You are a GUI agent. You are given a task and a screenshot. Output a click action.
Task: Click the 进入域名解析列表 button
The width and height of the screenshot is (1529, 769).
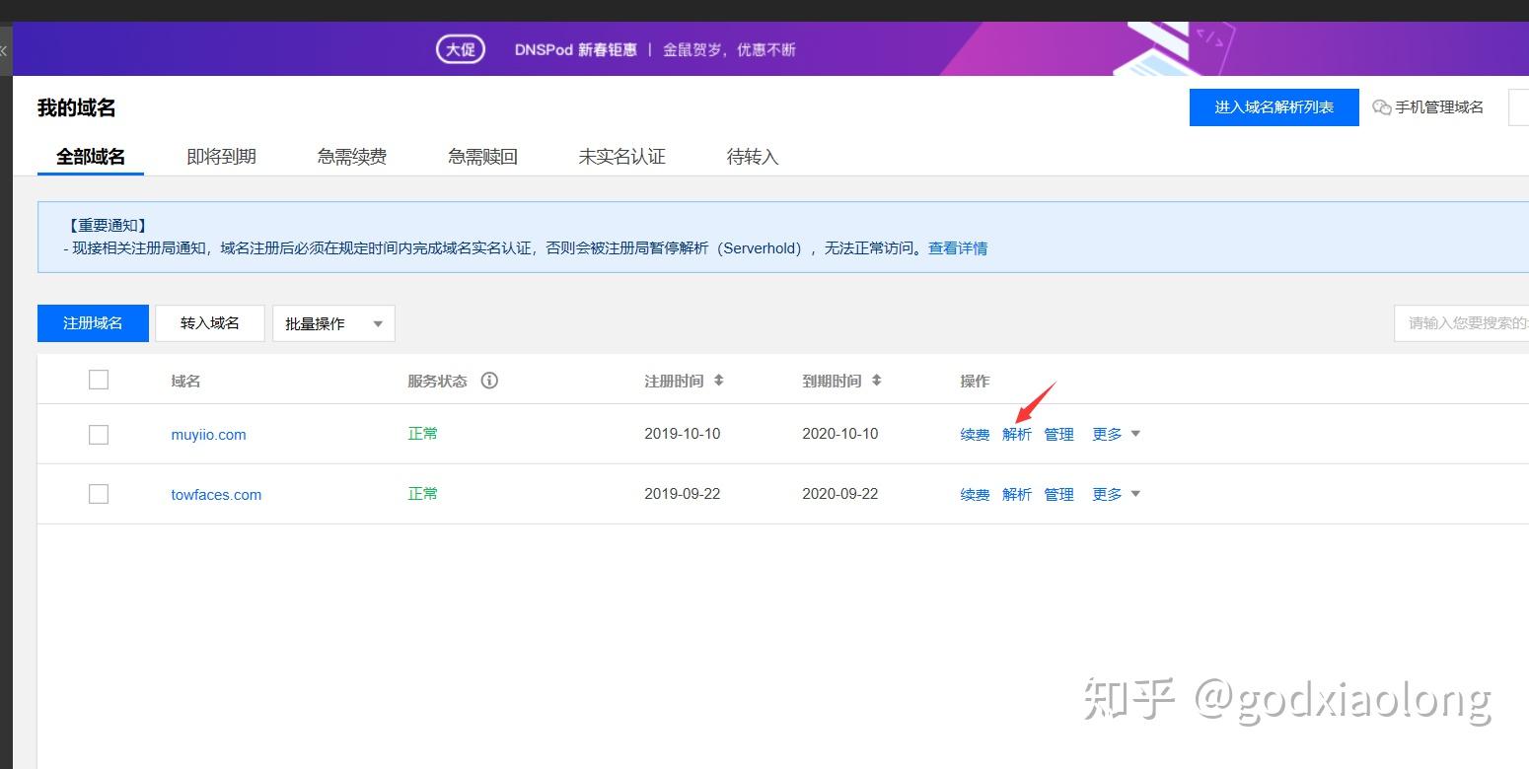coord(1274,107)
